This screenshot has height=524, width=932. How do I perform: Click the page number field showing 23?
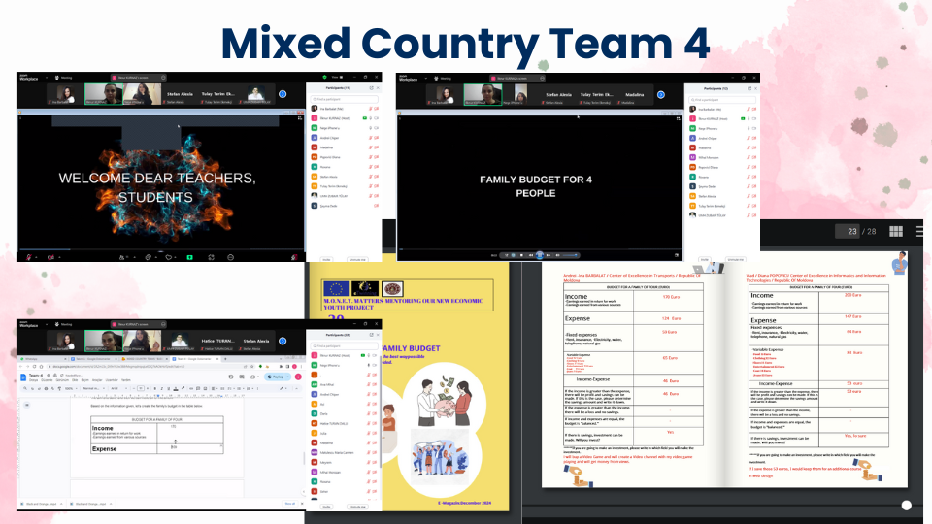pyautogui.click(x=851, y=231)
